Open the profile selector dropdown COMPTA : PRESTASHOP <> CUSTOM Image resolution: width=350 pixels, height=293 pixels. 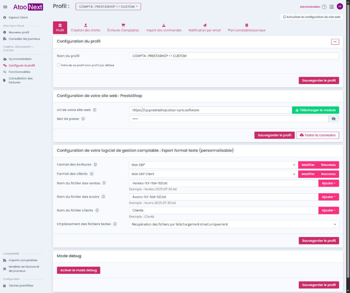click(x=108, y=7)
